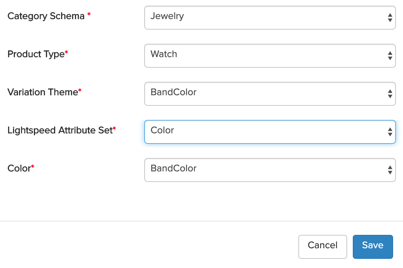
Task: Click the red asterisk beside Category Schema
Action: click(89, 14)
